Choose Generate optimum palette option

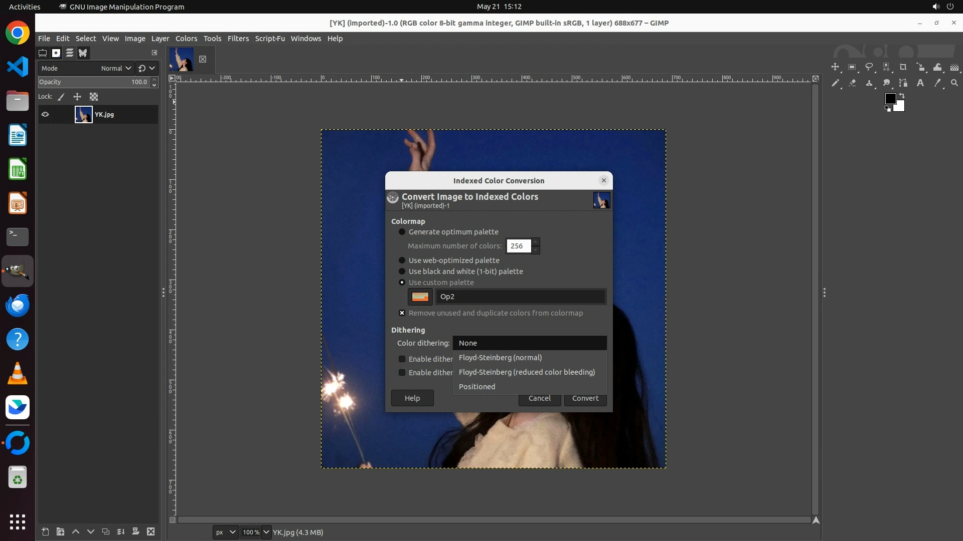coord(402,232)
